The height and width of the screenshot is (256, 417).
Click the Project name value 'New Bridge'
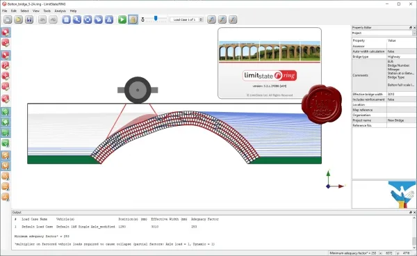[x=401, y=120]
